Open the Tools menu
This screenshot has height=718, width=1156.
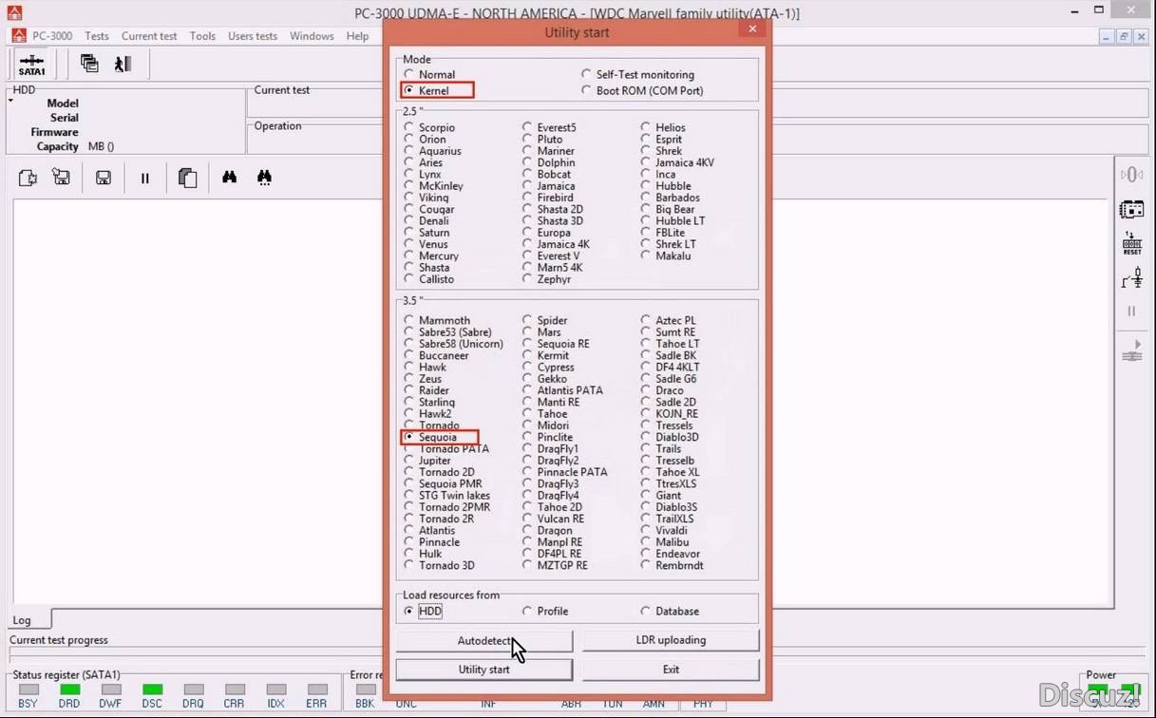[202, 36]
